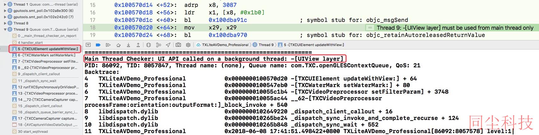This screenshot has width=539, height=135.
Task: Expand gputools.smt_poll.0x102a8e300 thread triangle
Action: [5, 11]
